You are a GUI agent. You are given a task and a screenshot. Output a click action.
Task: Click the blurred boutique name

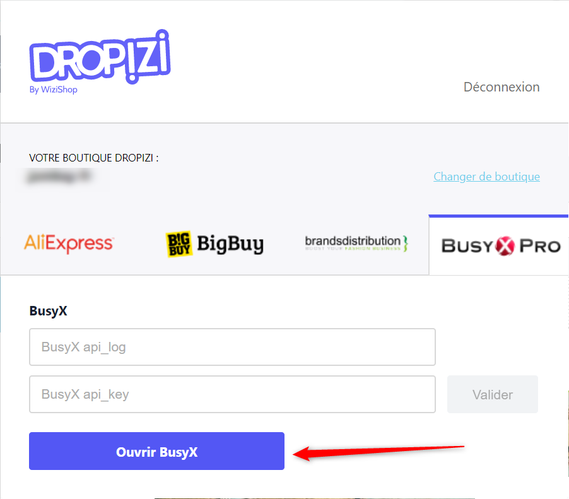point(59,177)
